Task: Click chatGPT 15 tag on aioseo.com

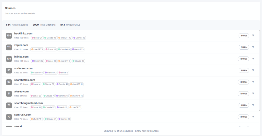Action: tap(76, 96)
